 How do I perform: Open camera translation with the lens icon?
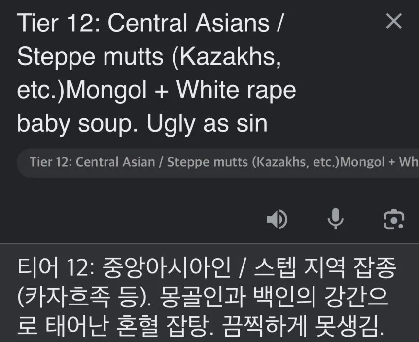394,219
